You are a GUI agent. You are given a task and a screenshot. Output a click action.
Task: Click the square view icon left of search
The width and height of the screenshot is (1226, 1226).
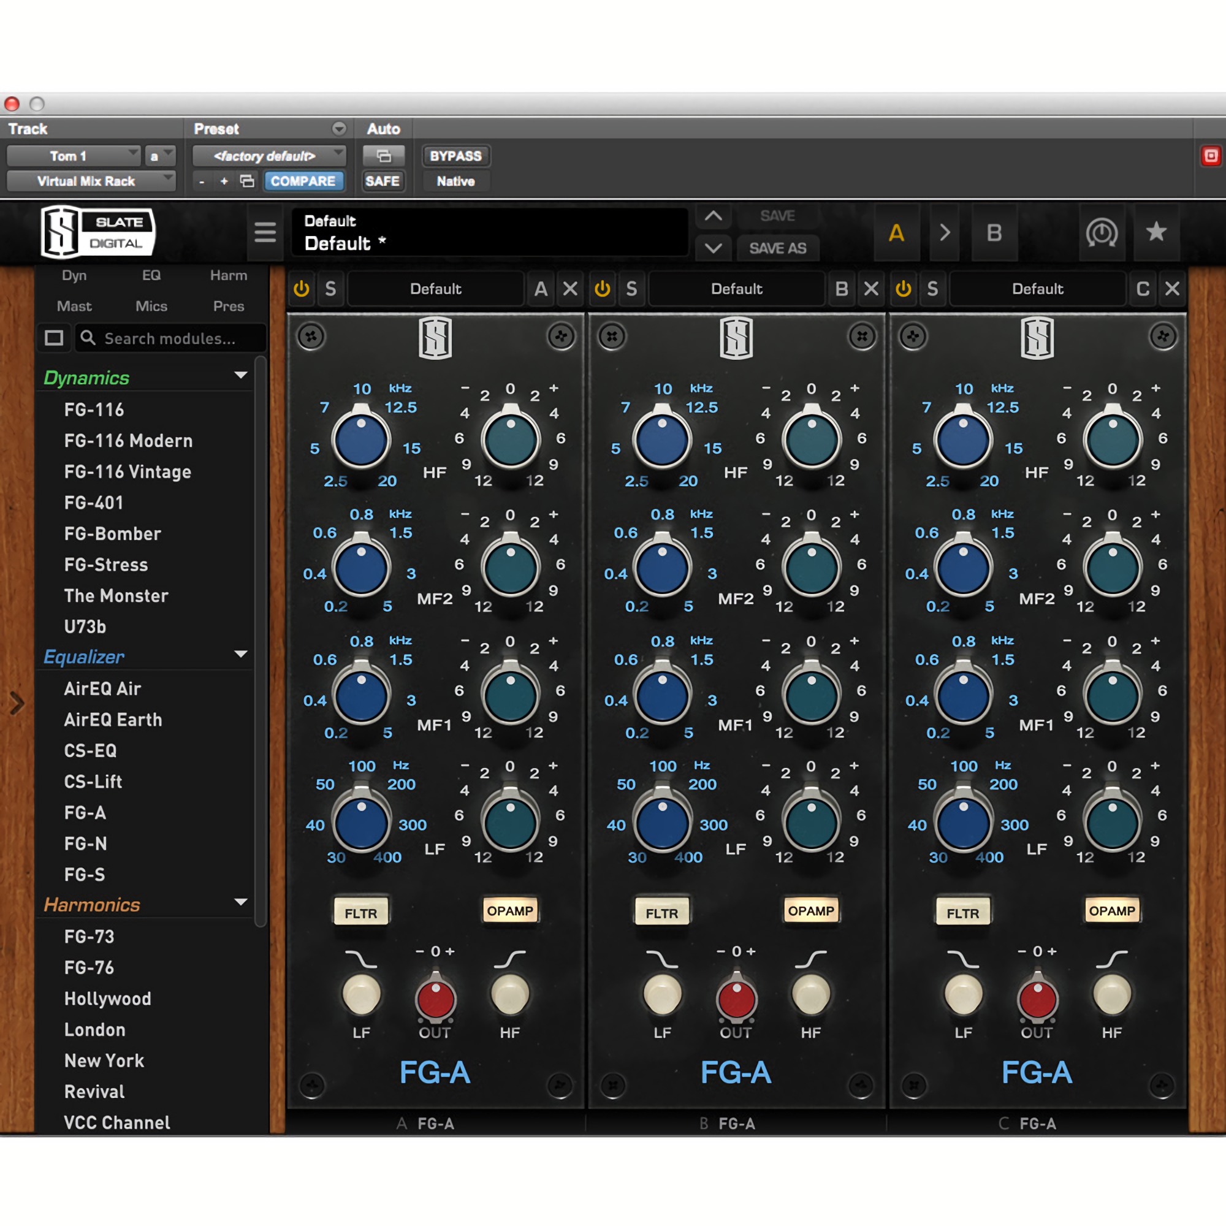[x=54, y=338]
